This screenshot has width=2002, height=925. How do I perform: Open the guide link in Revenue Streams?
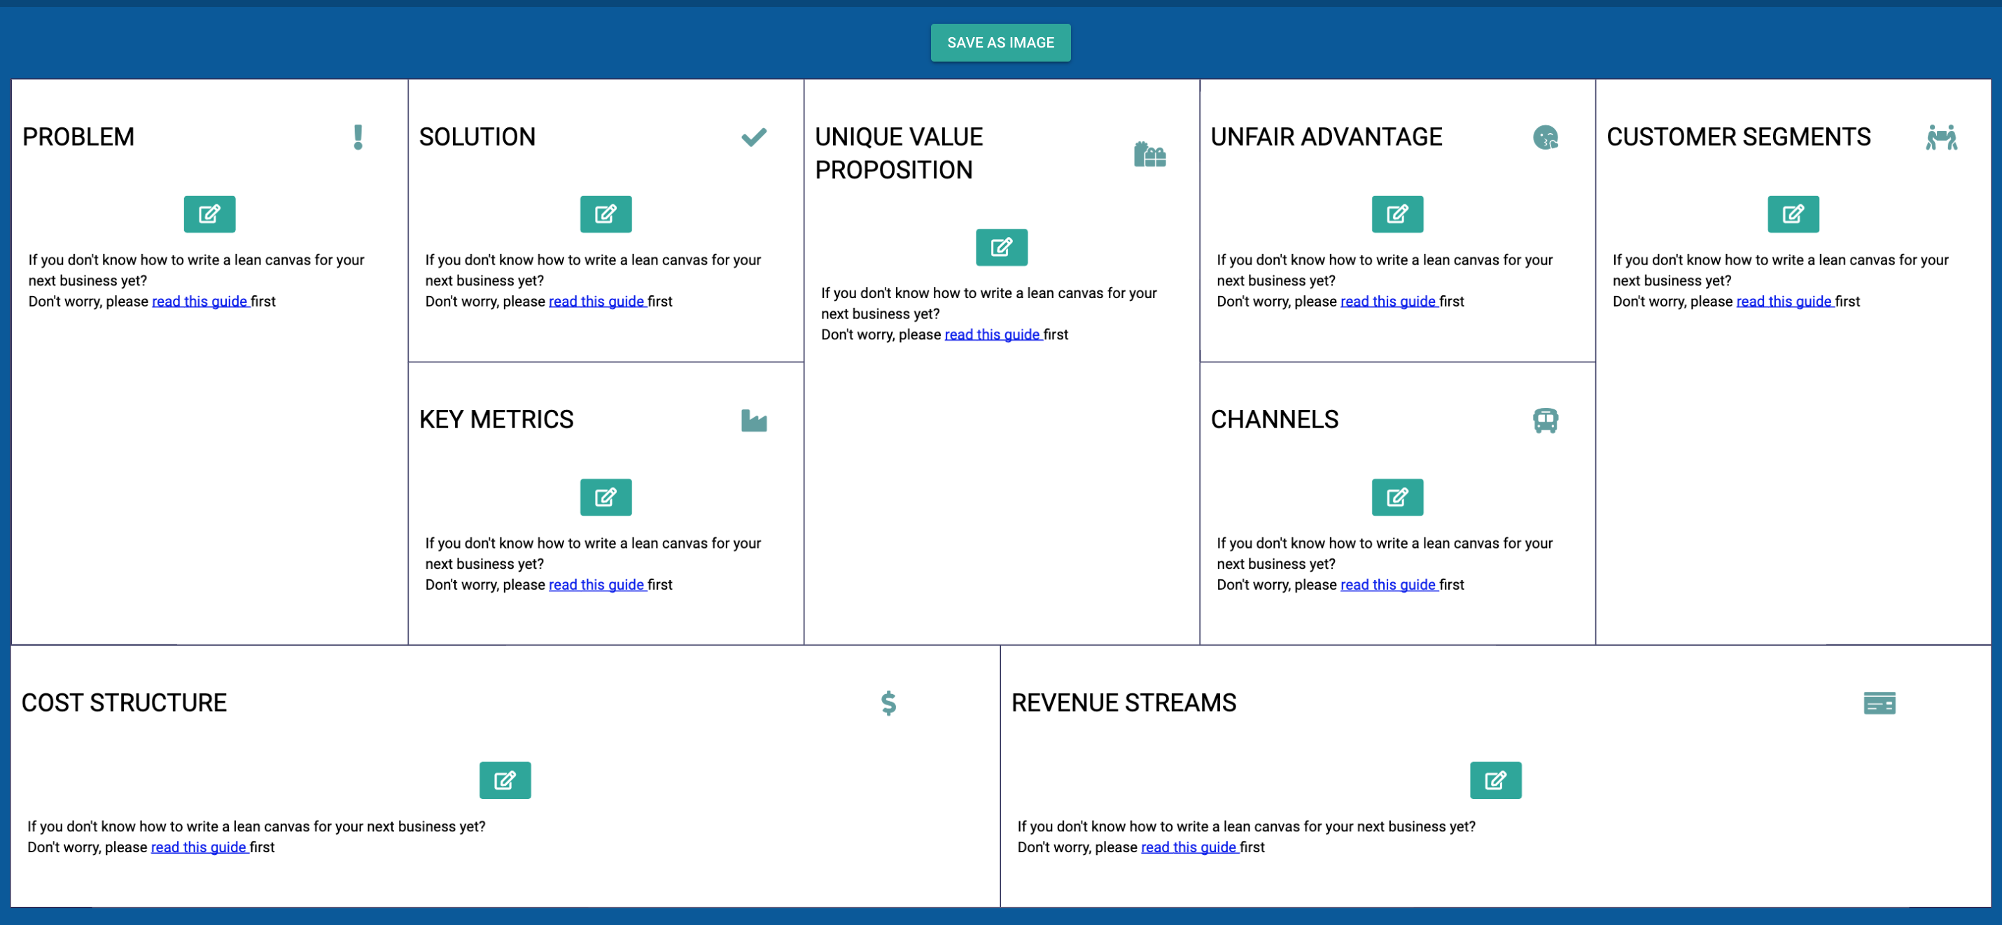(1189, 847)
